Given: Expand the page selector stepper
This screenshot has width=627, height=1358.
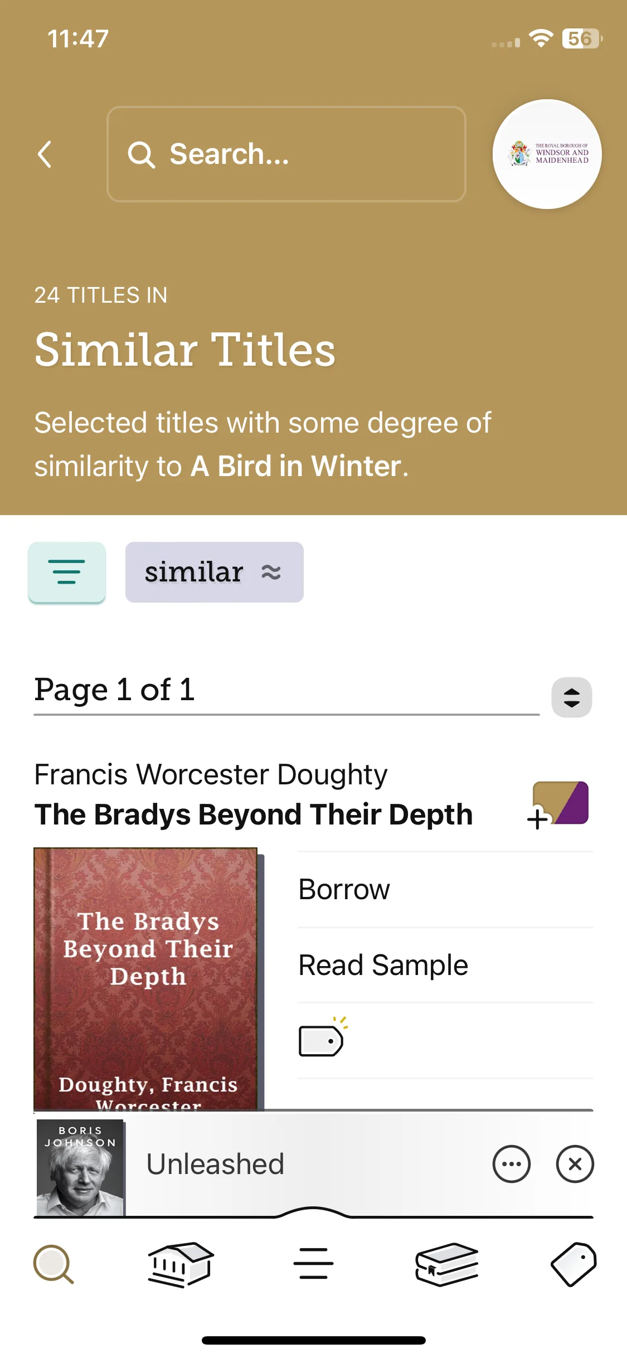Looking at the screenshot, I should [x=571, y=697].
